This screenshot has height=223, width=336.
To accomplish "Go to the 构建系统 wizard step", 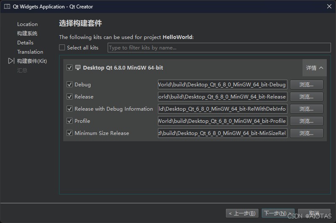I will click(27, 34).
